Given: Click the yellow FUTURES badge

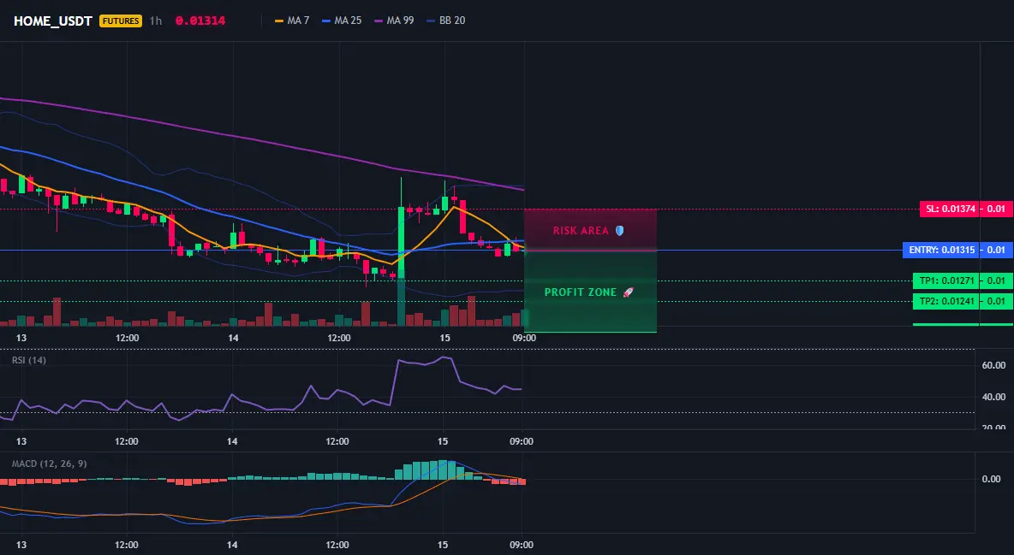Looking at the screenshot, I should (x=120, y=21).
